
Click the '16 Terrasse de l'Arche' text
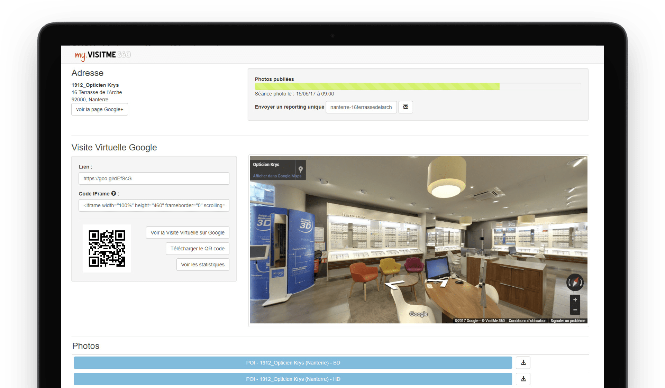[x=97, y=92]
